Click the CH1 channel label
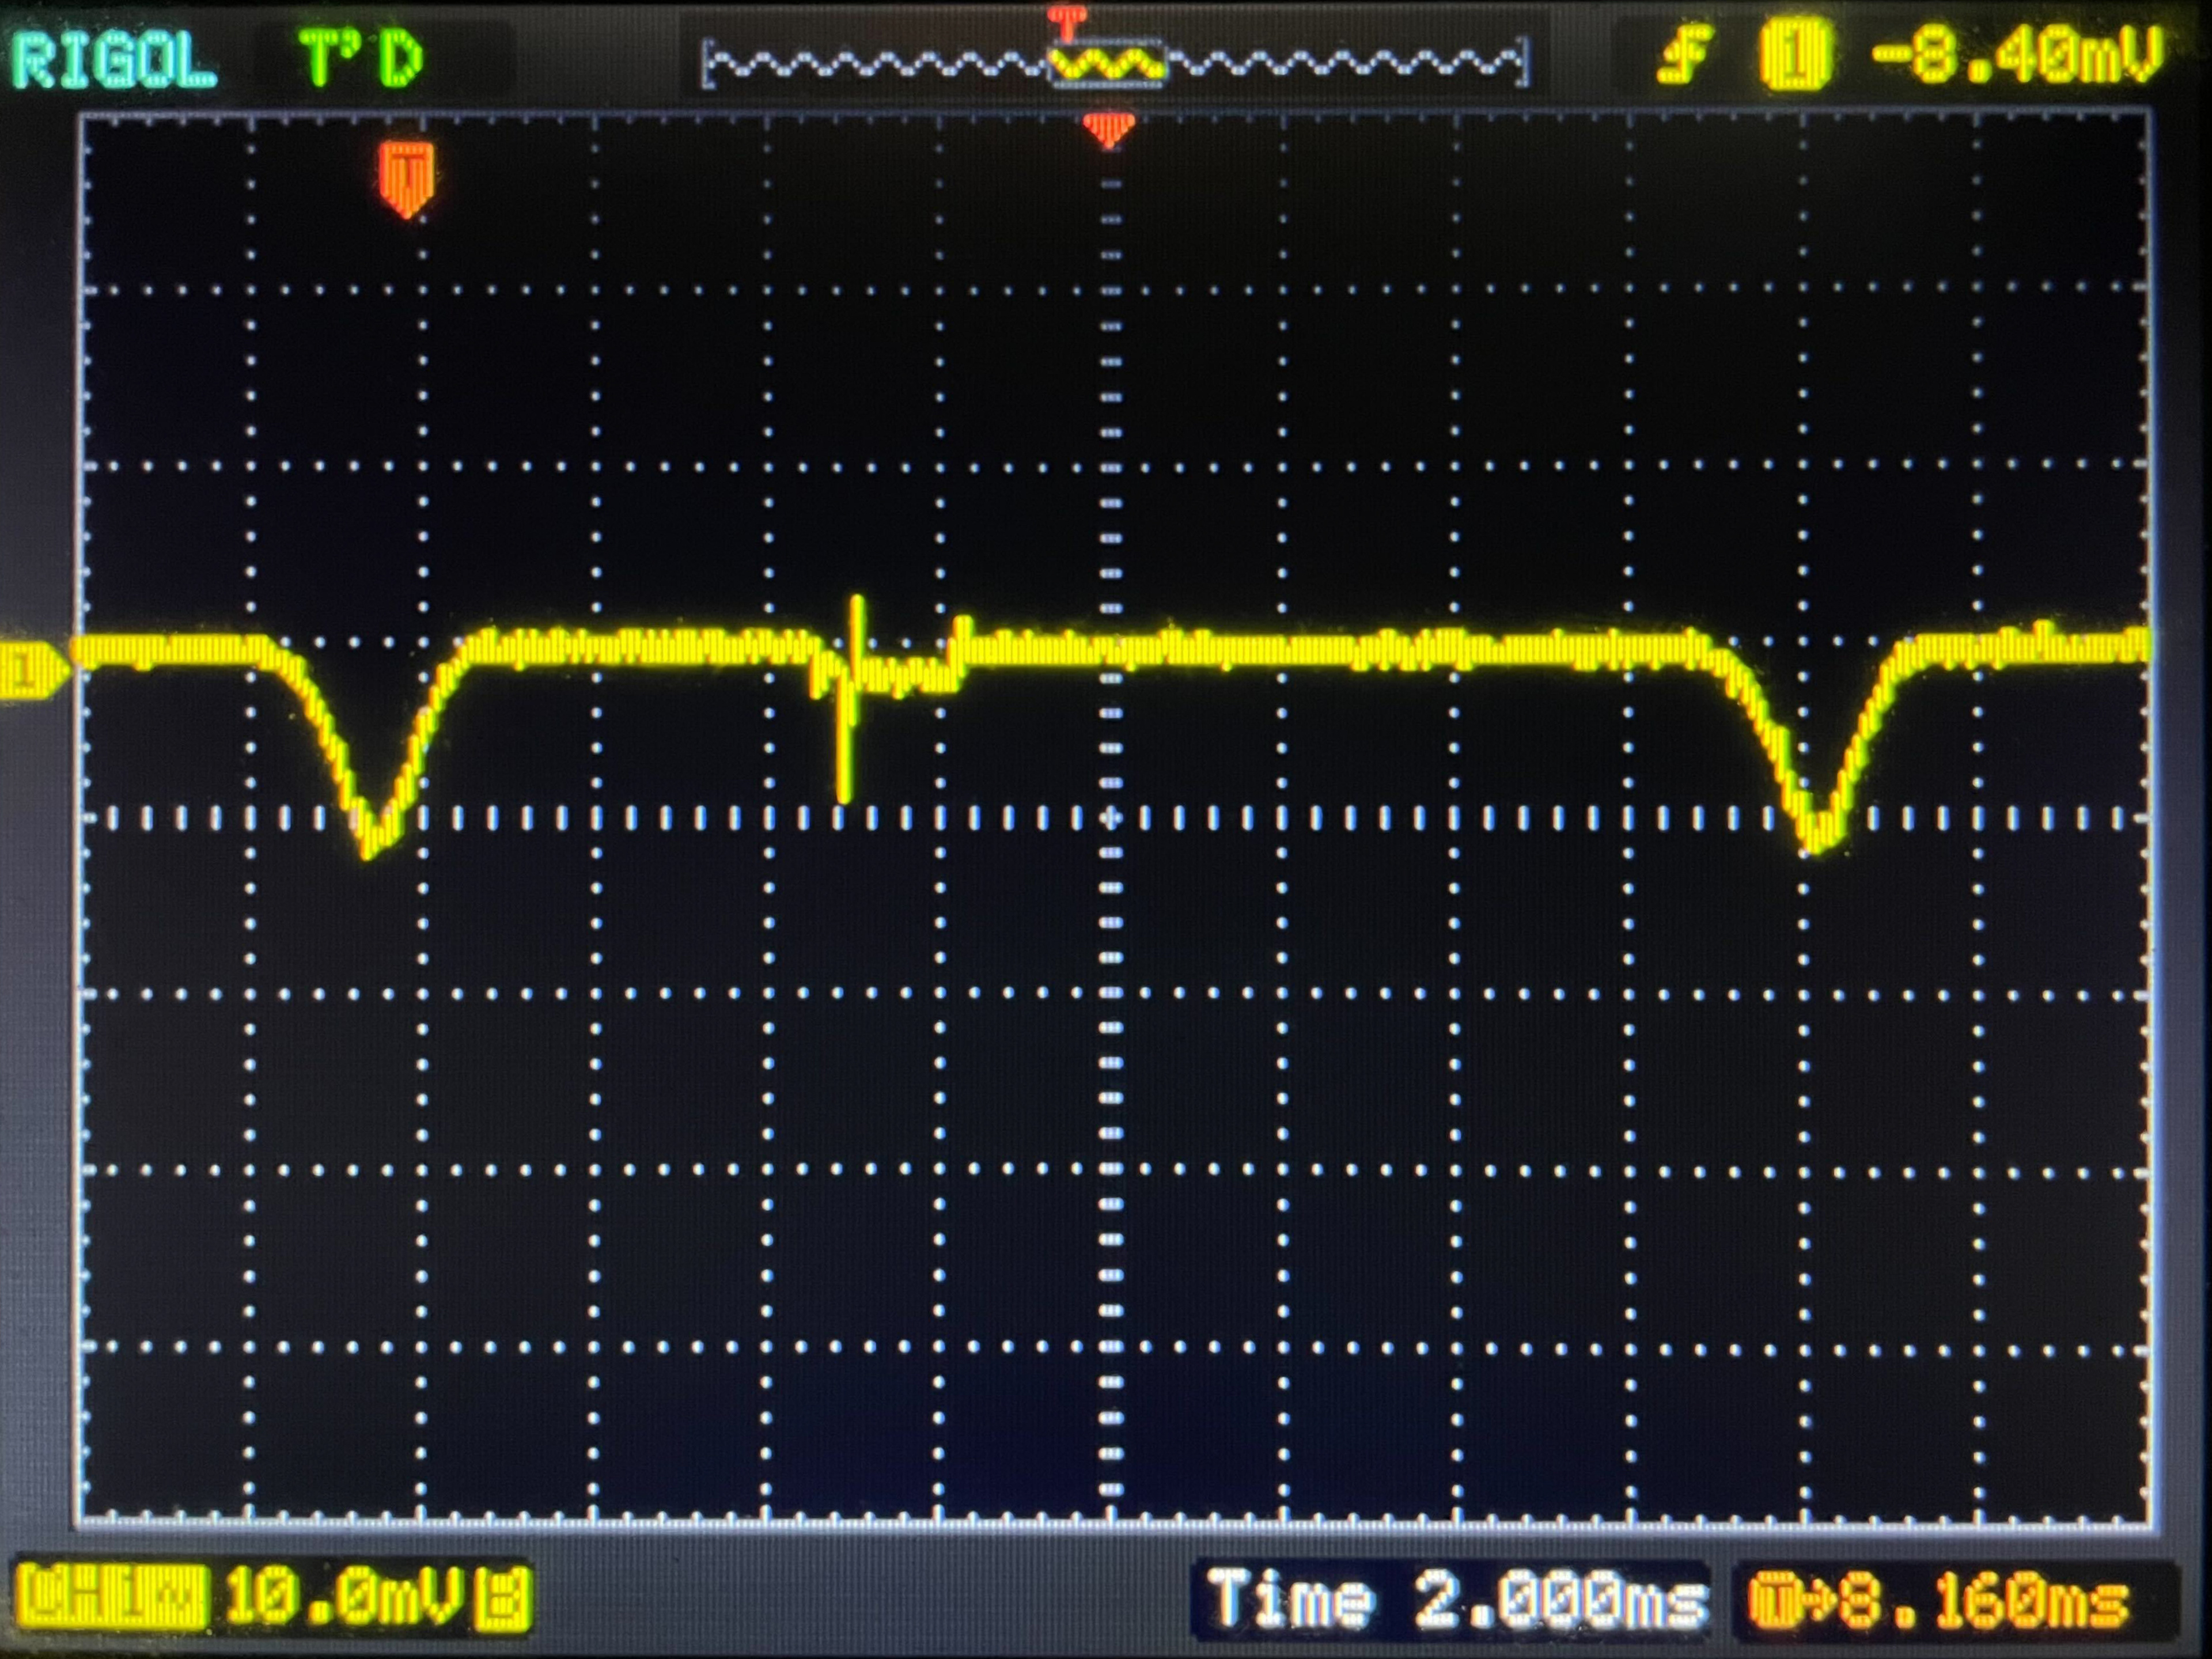Screen dimensions: 2212x1659 [112, 1597]
